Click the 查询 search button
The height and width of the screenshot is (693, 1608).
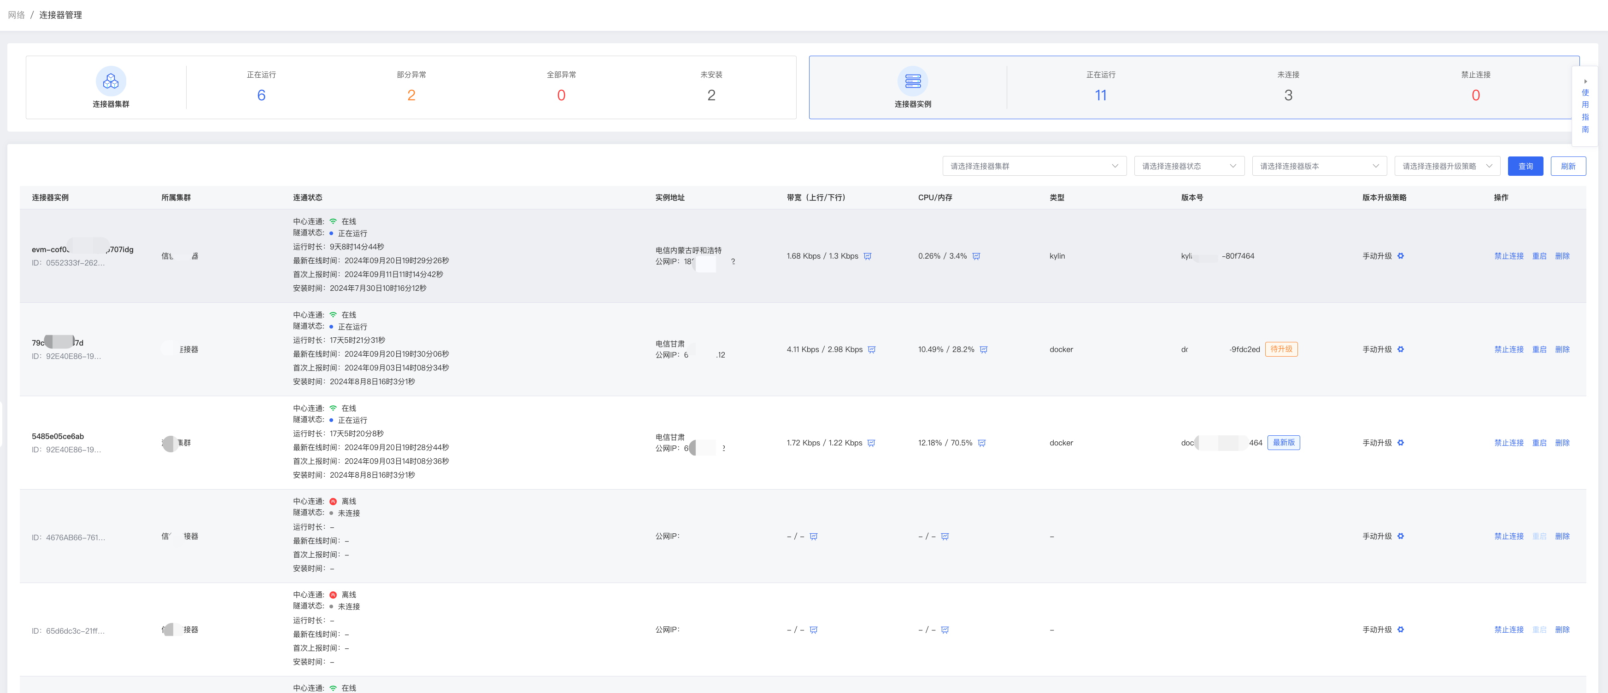click(x=1525, y=167)
